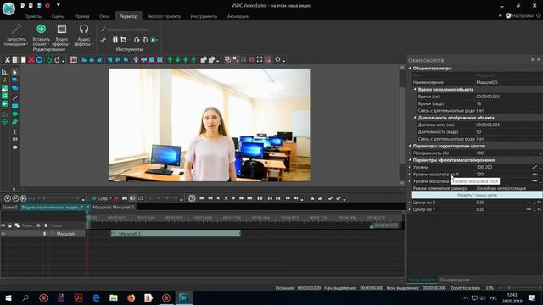Toggle layer visibility eye in timeline header
This screenshot has width=543, height=305.
[3, 225]
